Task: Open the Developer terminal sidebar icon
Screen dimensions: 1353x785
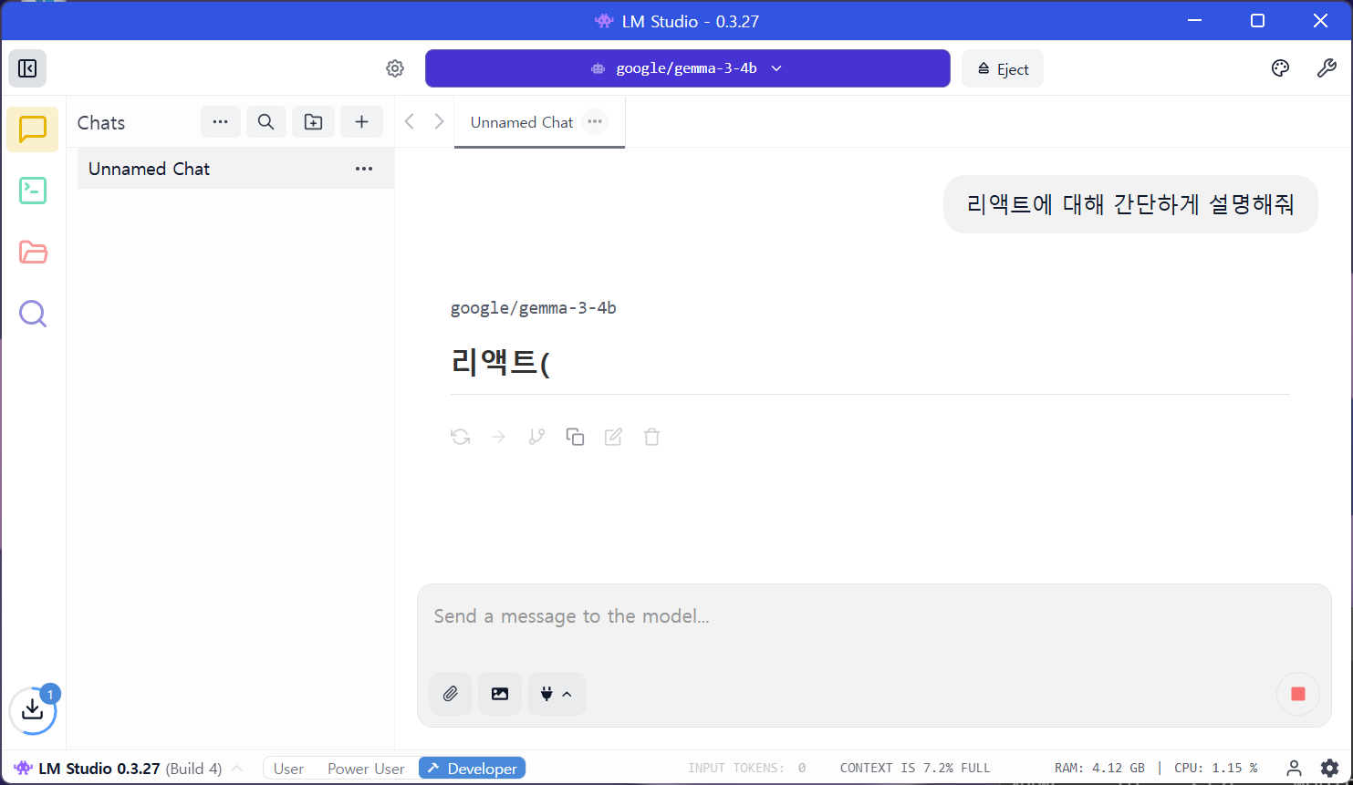Action: click(33, 191)
